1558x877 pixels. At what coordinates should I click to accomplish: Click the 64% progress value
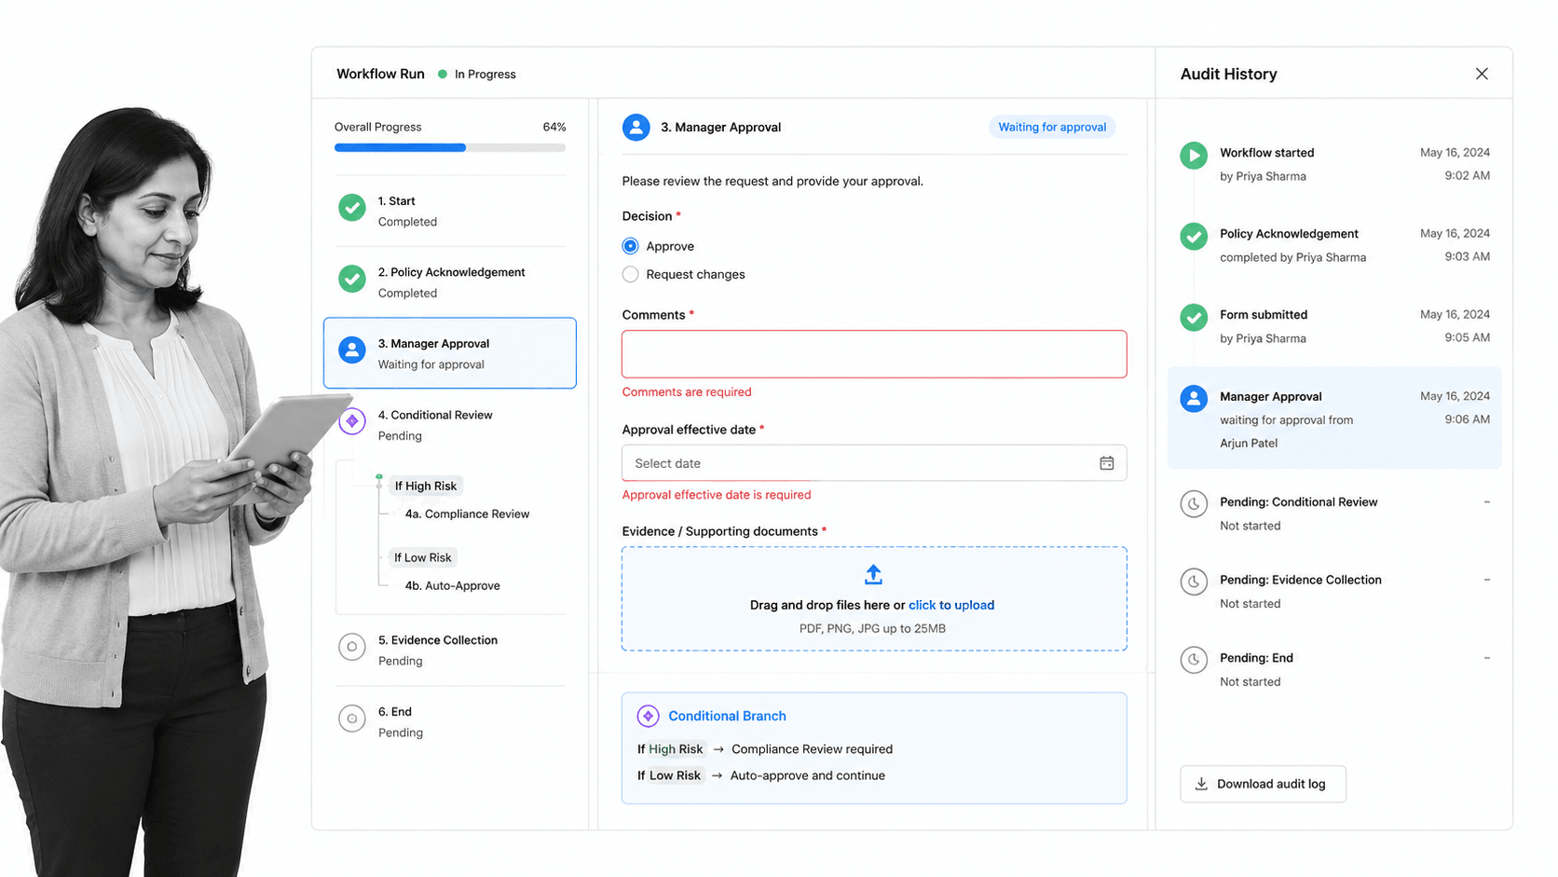(554, 127)
